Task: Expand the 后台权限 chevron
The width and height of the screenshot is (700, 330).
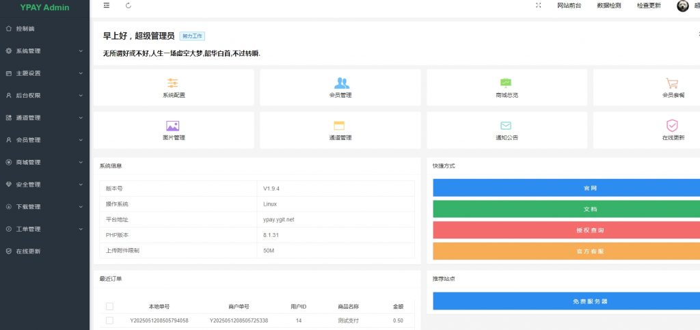Action: point(81,96)
